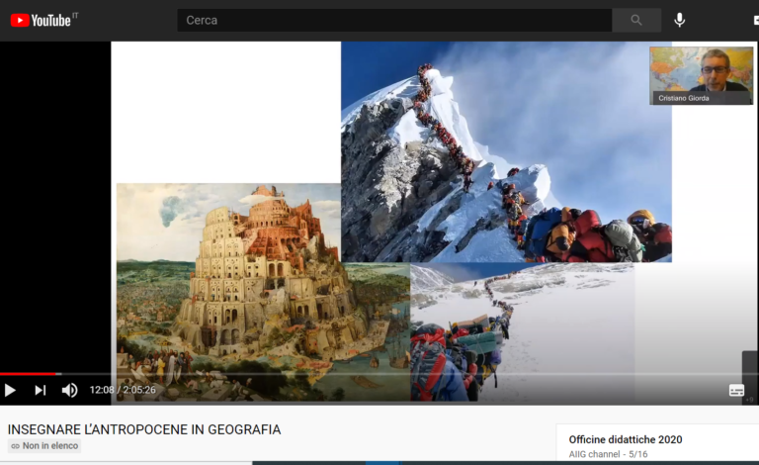
Task: Click the 12:08 / 2:05:26 time display
Action: [x=123, y=390]
